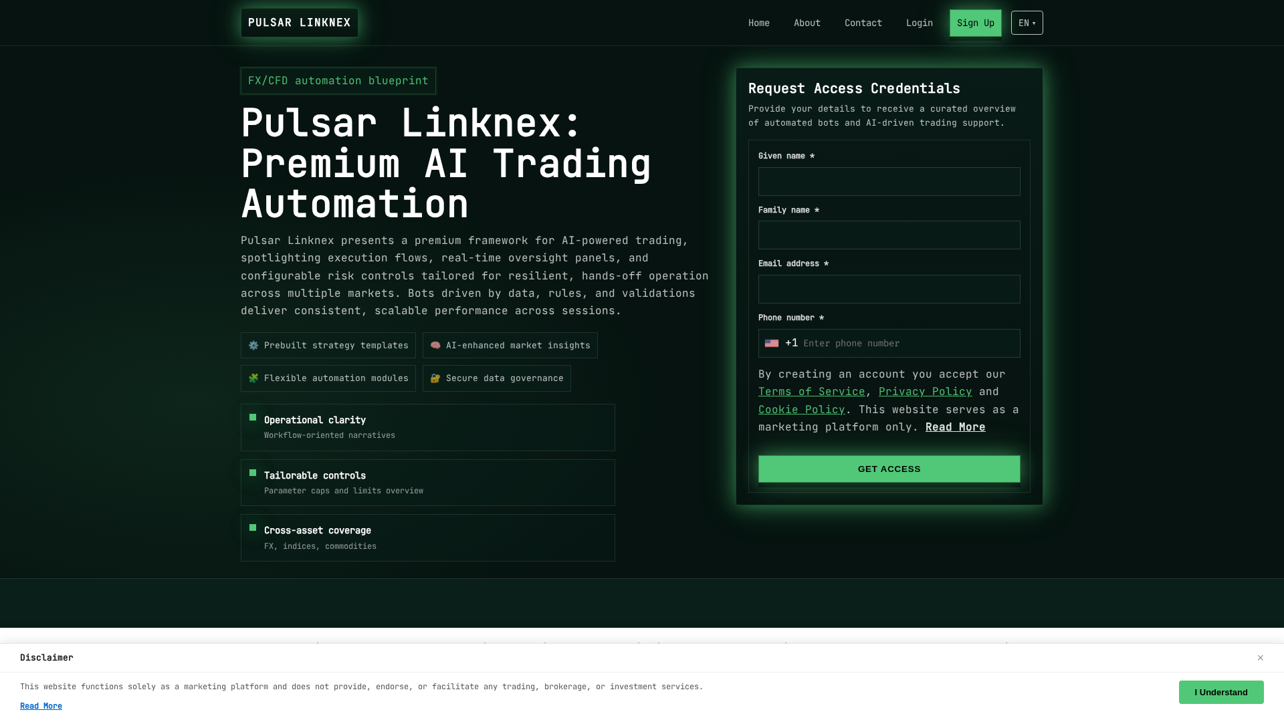
Task: Click the brain icon on AI-enhanced market insights
Action: point(435,346)
